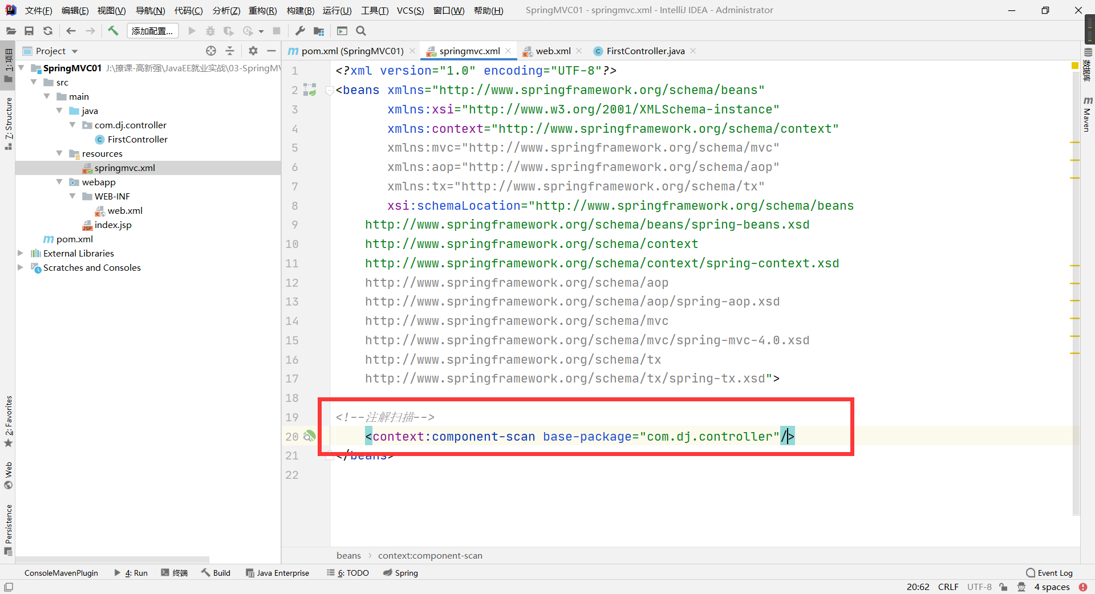Click the red error indicator in status bar
This screenshot has width=1095, height=594.
click(x=1083, y=587)
